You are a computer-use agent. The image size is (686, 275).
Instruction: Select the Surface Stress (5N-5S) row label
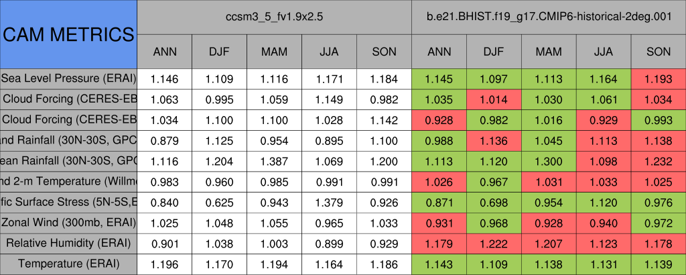click(x=68, y=202)
